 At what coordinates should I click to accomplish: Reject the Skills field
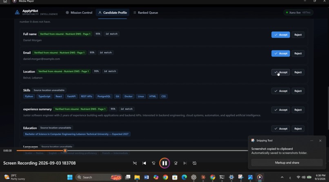tap(298, 91)
